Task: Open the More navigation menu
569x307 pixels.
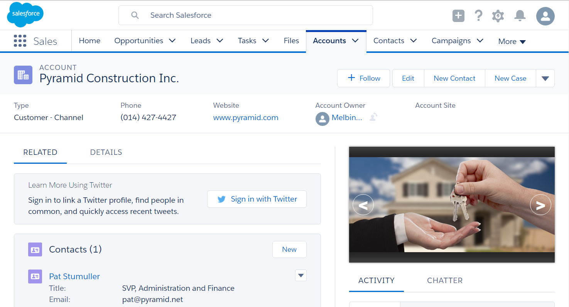Action: click(512, 41)
